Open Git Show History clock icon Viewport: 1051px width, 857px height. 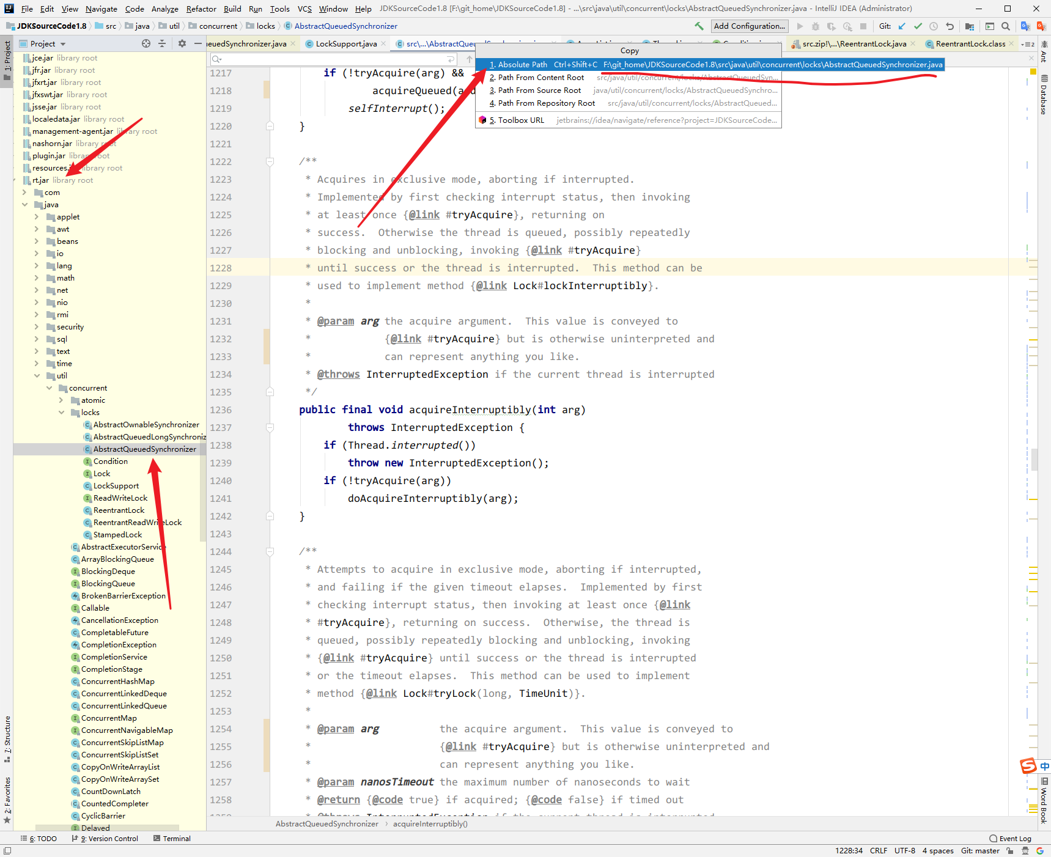tap(934, 26)
